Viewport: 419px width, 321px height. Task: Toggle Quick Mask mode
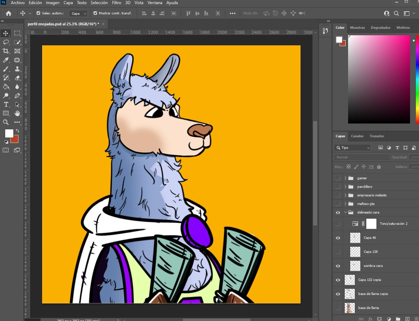click(x=6, y=150)
